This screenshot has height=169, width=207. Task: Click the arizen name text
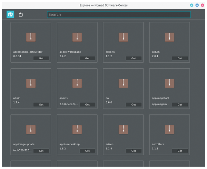pos(109,144)
